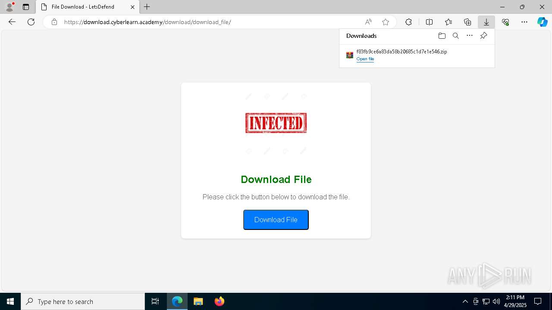Click the Downloads panel title
The width and height of the screenshot is (552, 310).
pos(361,36)
